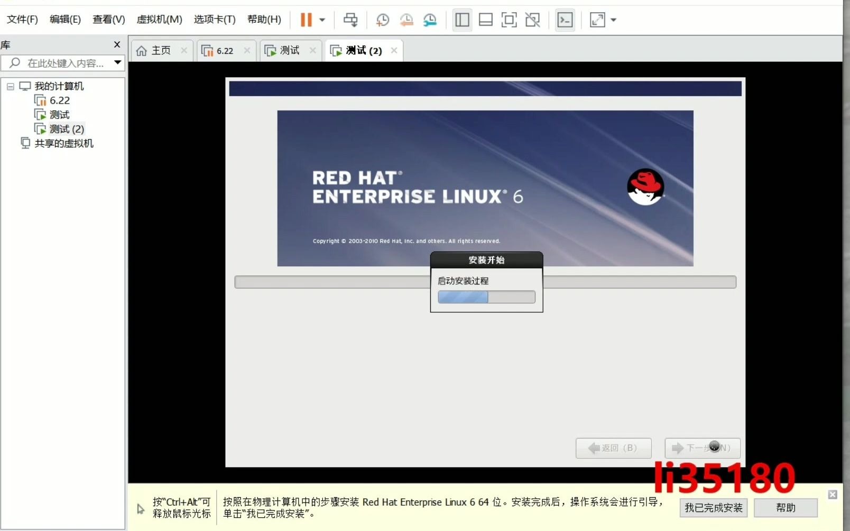The width and height of the screenshot is (850, 531).
Task: Click the 帮助 button in the bottom bar
Action: click(786, 508)
